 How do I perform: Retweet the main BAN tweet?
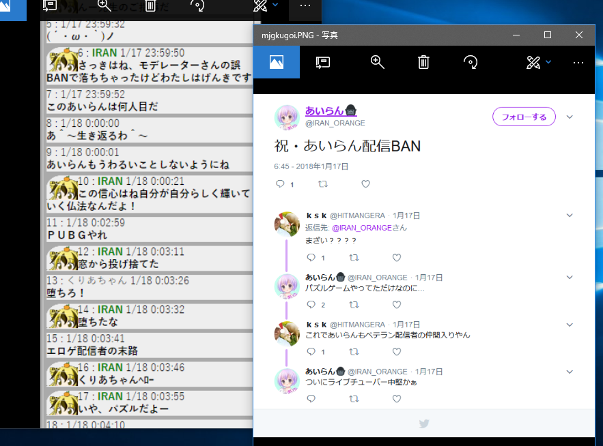coord(323,184)
